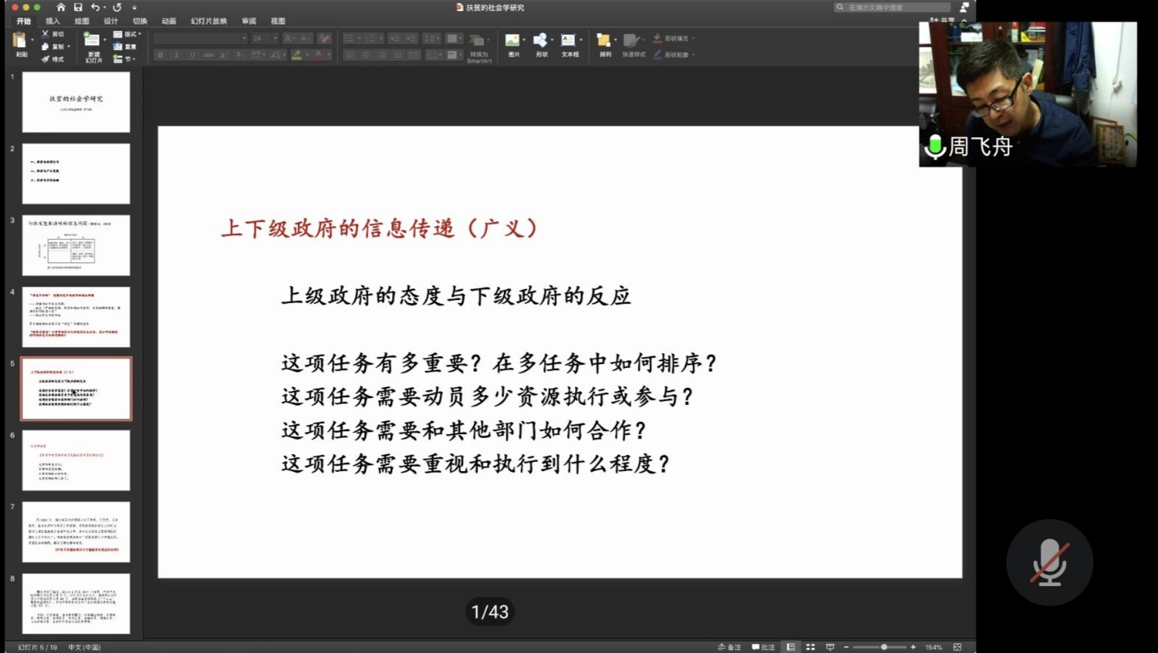Viewport: 1158px width, 653px height.
Task: Open the Shape Fill (形状填充) dropdown
Action: 675,38
